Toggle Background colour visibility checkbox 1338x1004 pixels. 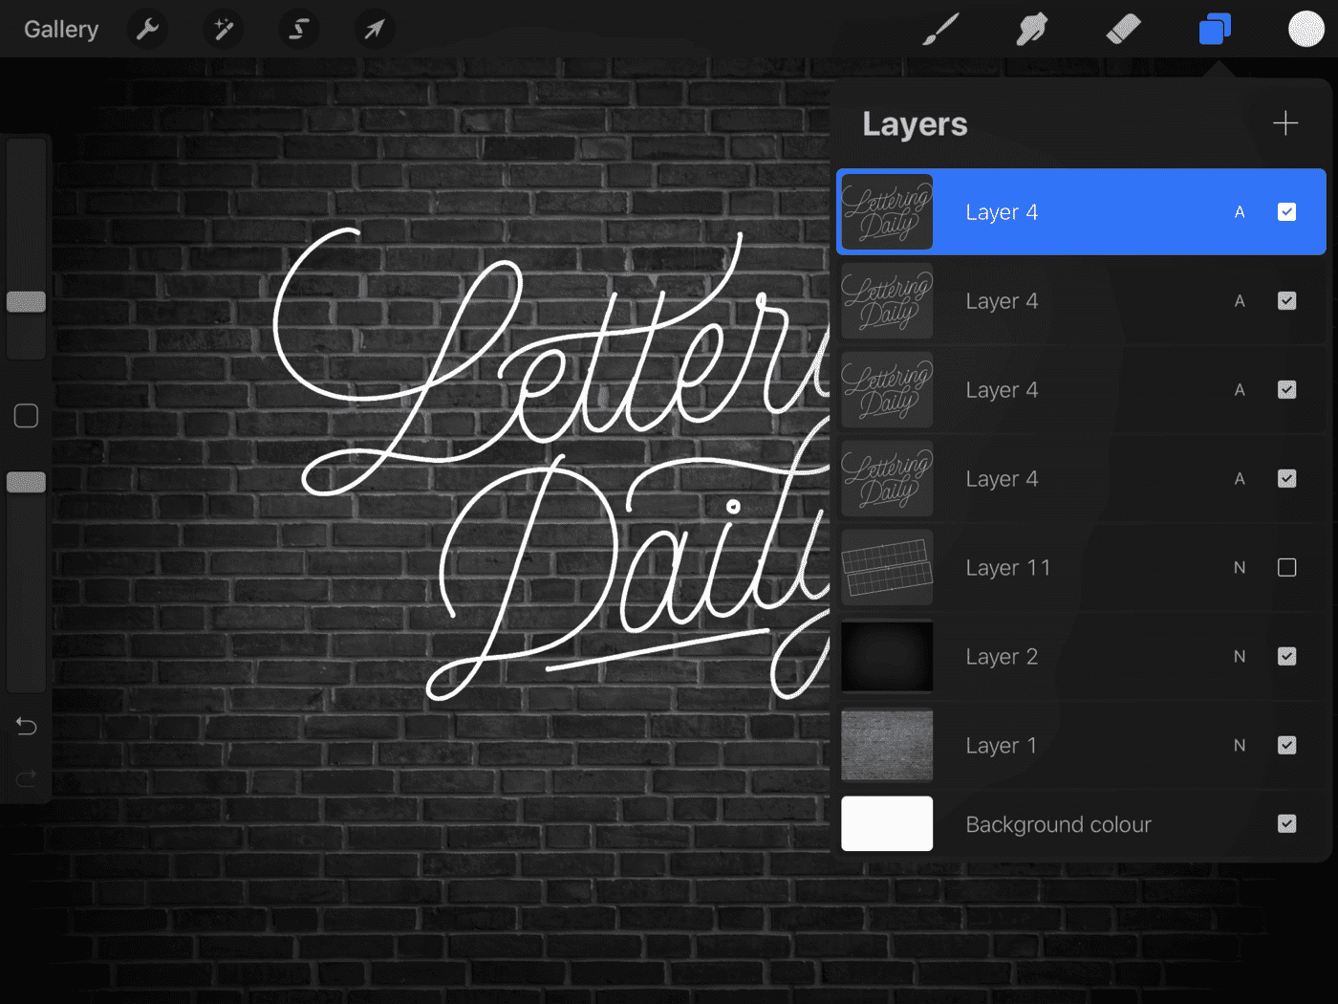(1287, 824)
